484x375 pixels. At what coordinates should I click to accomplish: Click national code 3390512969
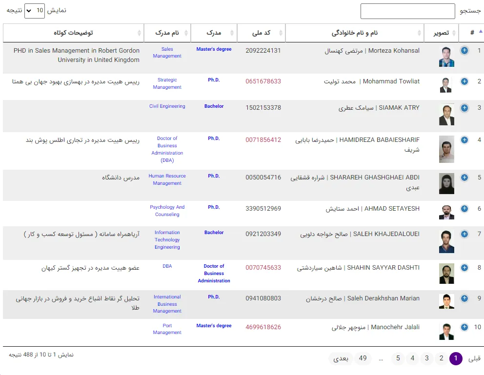click(x=263, y=209)
